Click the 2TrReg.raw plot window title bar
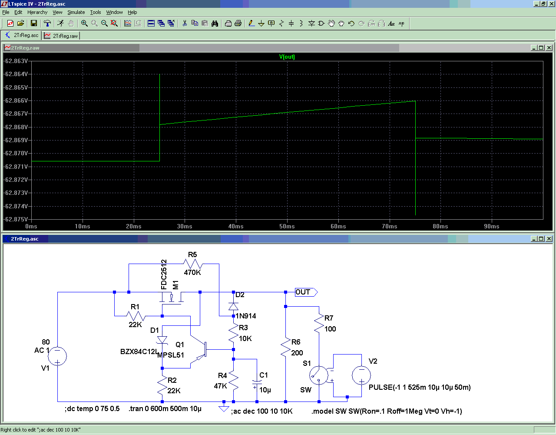Screen dimensions: 556x435 [x=278, y=48]
